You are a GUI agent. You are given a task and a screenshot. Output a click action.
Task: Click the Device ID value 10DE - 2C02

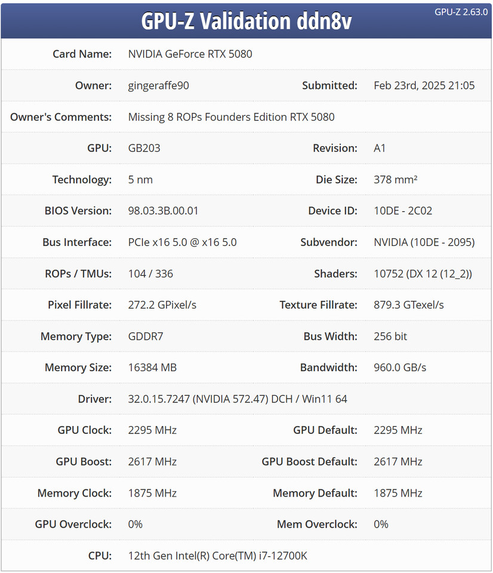coord(403,211)
